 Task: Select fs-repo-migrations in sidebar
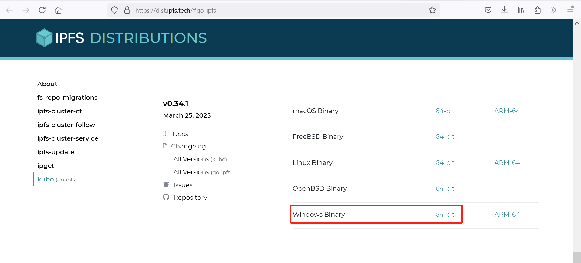(67, 98)
